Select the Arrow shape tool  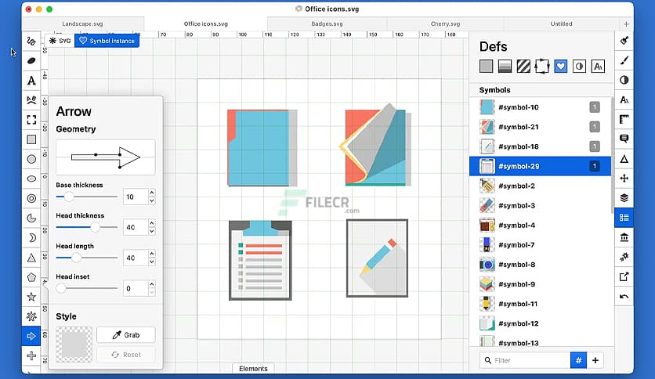[x=31, y=336]
